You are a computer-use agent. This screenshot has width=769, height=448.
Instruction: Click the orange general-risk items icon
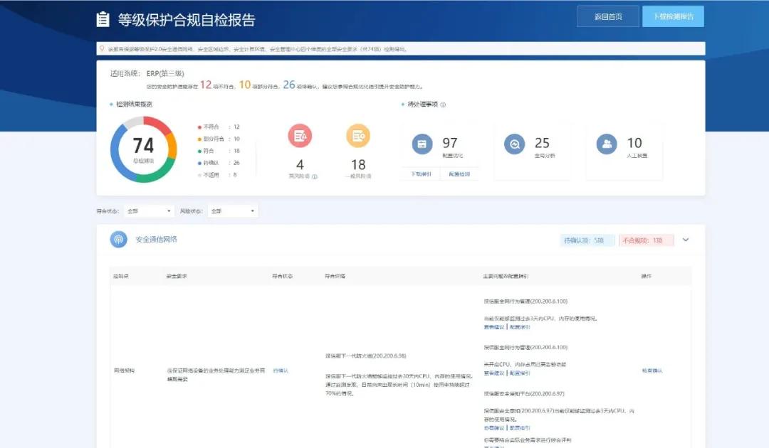click(358, 136)
